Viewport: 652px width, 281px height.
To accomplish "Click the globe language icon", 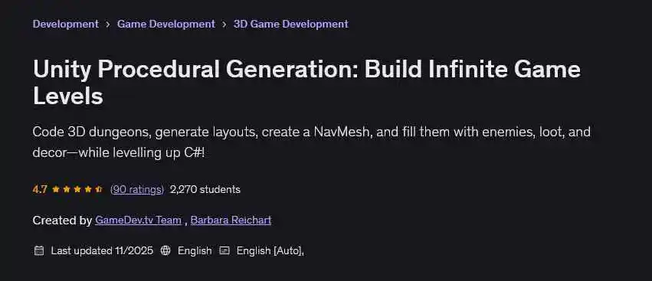I will pyautogui.click(x=165, y=250).
